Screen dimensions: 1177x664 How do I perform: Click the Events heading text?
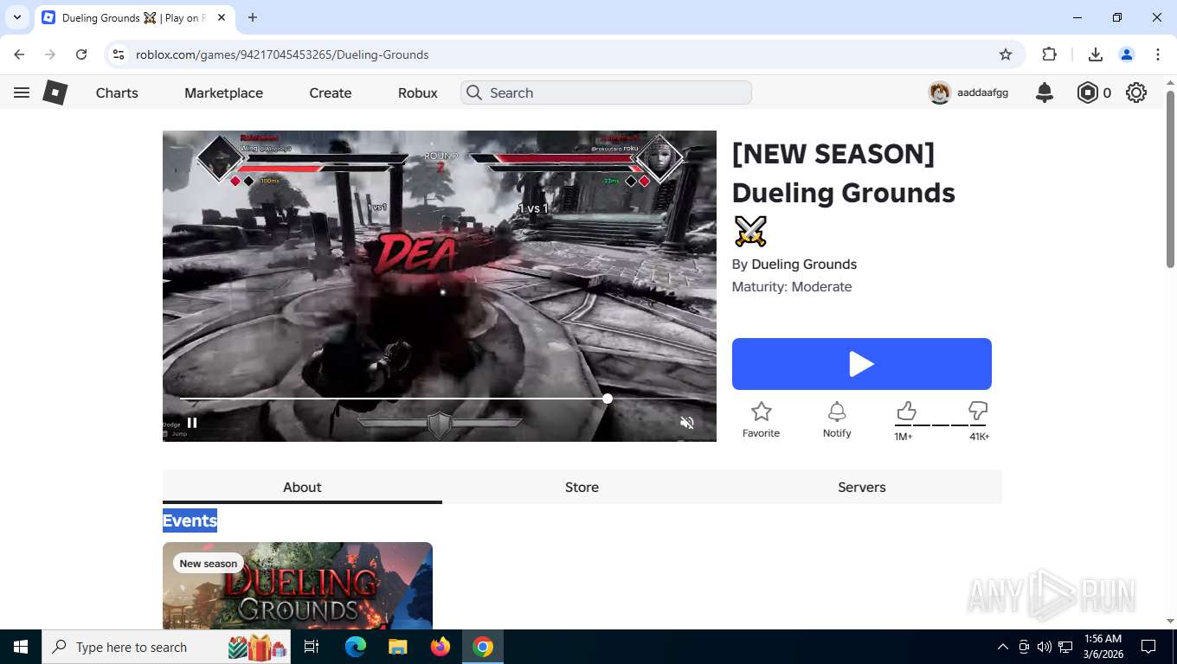pyautogui.click(x=190, y=520)
